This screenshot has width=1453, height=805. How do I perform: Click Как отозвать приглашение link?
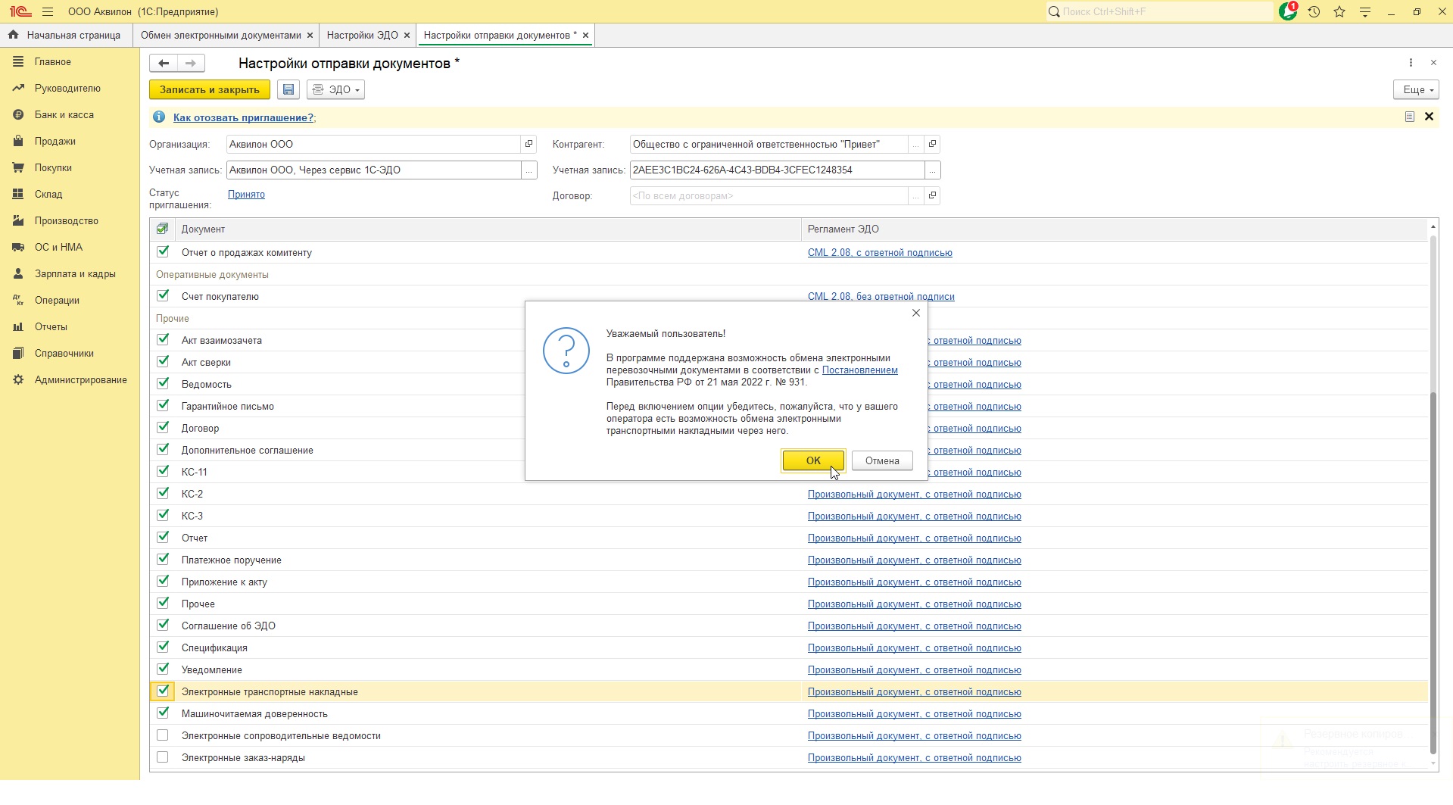click(243, 117)
